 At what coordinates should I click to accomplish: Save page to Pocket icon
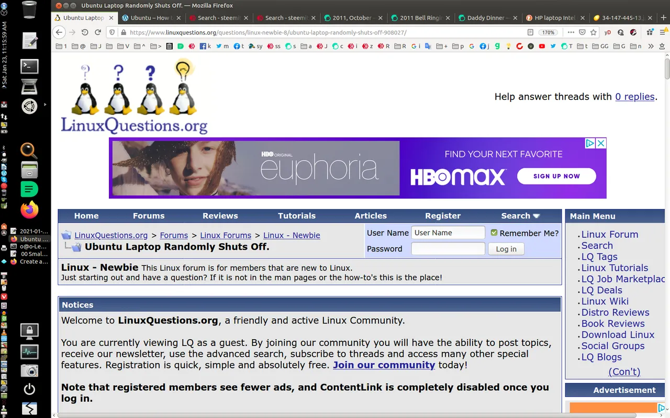coord(582,32)
